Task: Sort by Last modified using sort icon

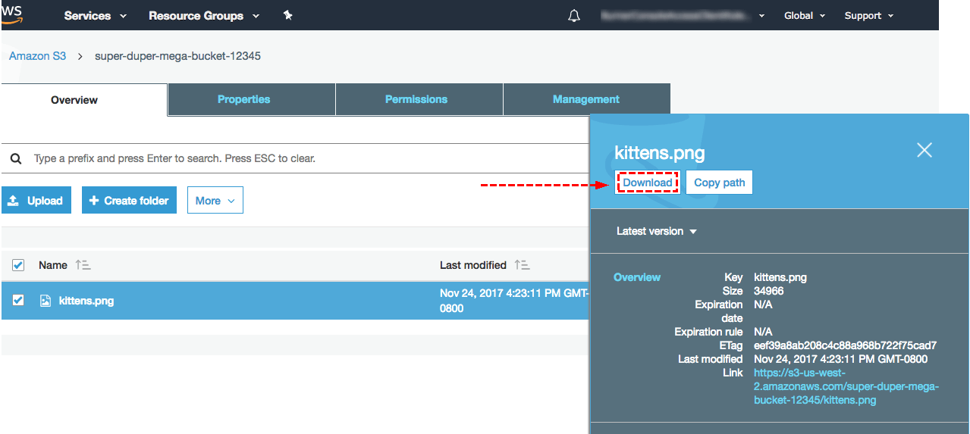Action: (522, 265)
